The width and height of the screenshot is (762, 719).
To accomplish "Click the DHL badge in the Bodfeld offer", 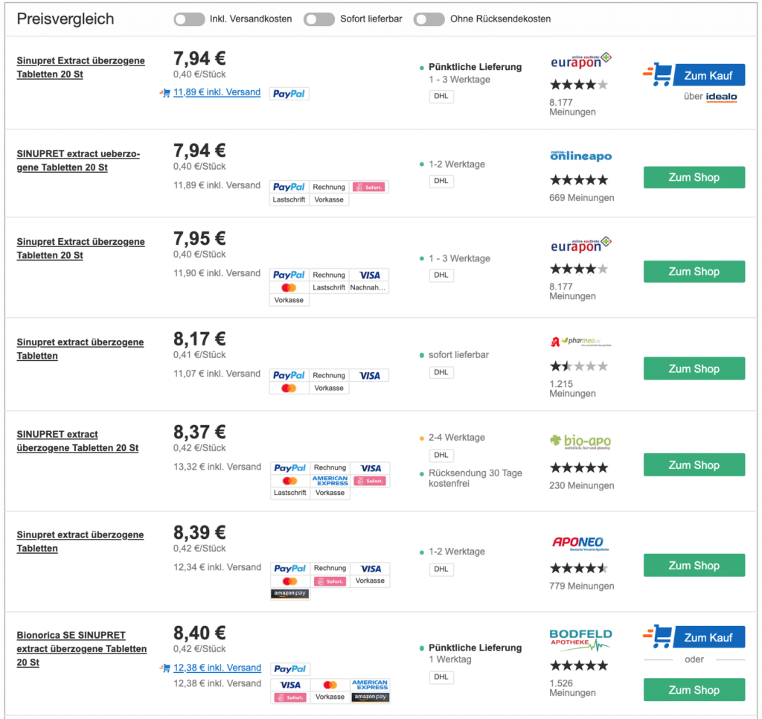I will coord(441,677).
